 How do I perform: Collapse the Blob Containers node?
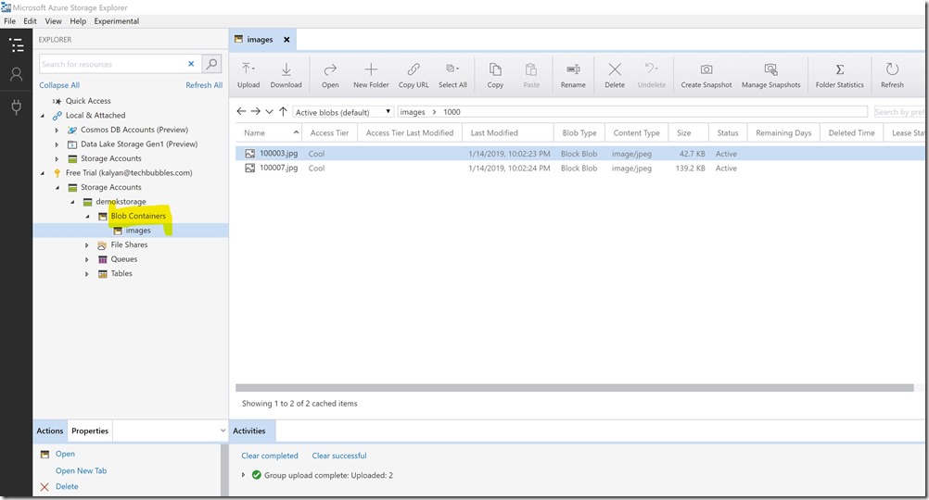pyautogui.click(x=87, y=217)
